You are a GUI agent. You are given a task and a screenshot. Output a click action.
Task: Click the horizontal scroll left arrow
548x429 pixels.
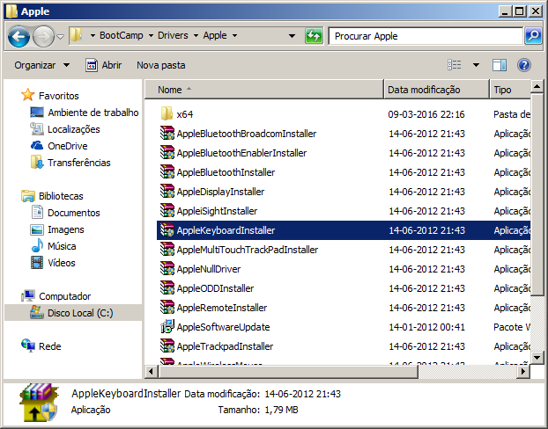(151, 372)
